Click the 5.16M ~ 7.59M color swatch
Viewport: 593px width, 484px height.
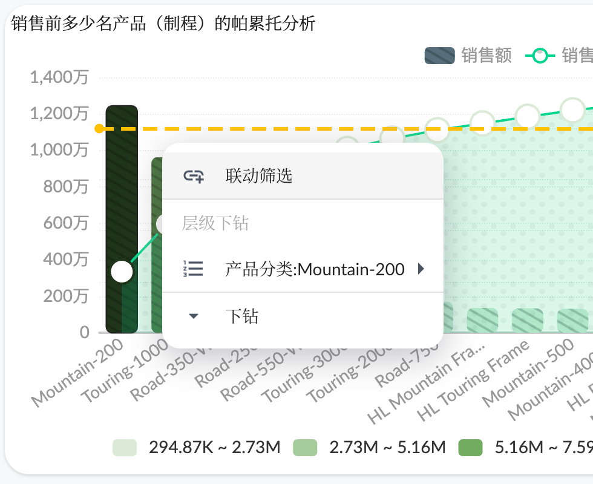pyautogui.click(x=470, y=446)
